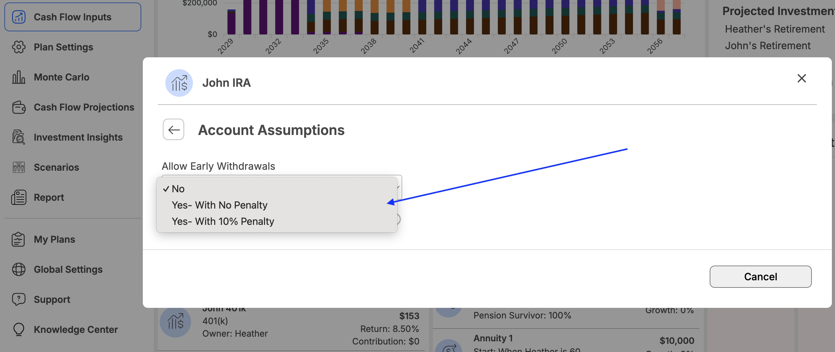Viewport: 835px width, 352px height.
Task: Click the 2032 bar in the chart
Action: 279,18
